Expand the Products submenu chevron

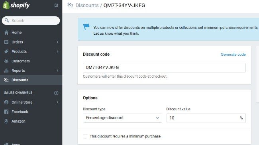coord(57,51)
